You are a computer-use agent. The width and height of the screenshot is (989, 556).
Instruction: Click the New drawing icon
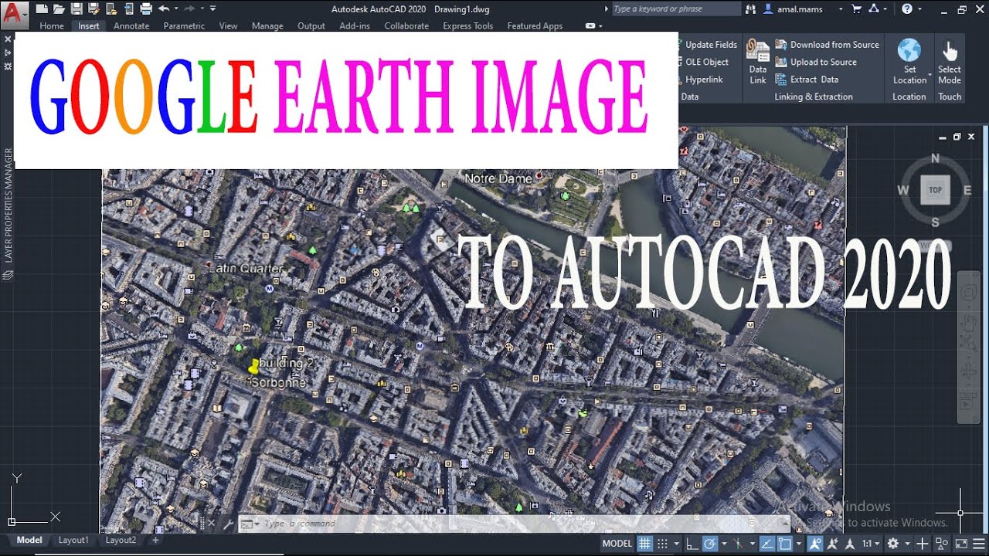pyautogui.click(x=42, y=9)
